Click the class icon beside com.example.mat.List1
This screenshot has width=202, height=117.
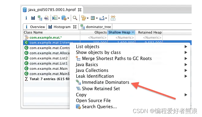tap(26, 63)
